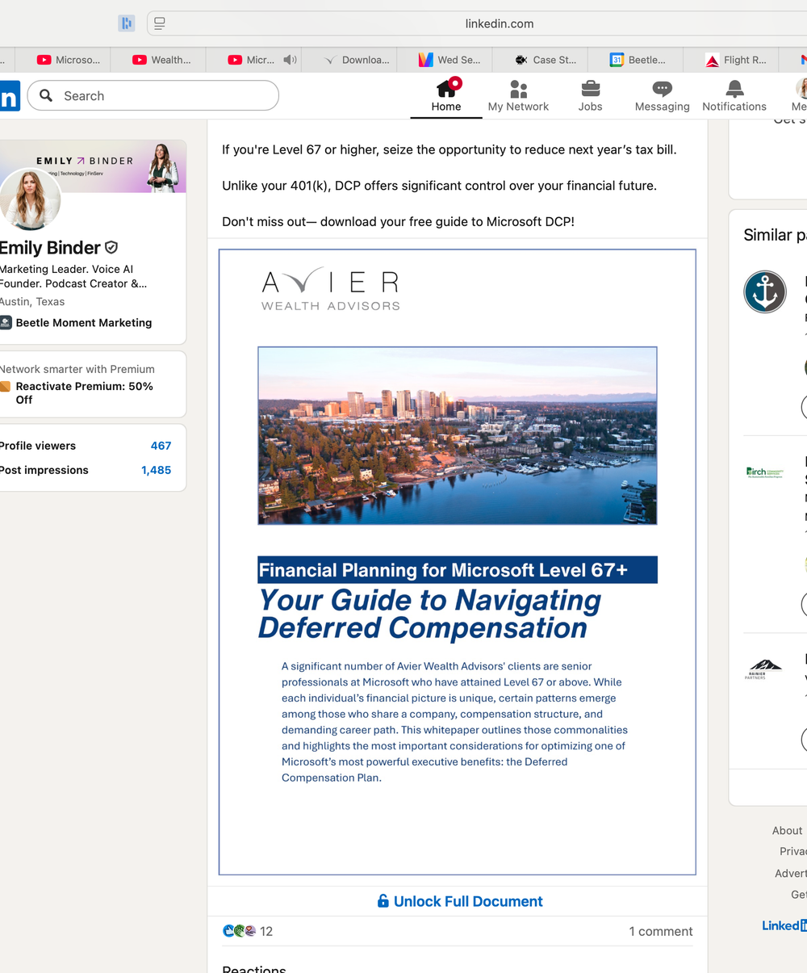Click the search magnifier icon
The image size is (807, 973).
tap(47, 95)
